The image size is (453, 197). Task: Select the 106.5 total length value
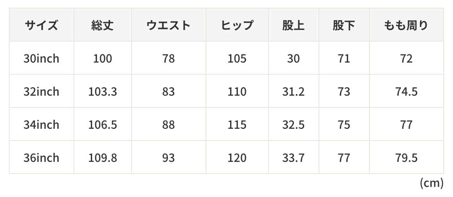103,125
